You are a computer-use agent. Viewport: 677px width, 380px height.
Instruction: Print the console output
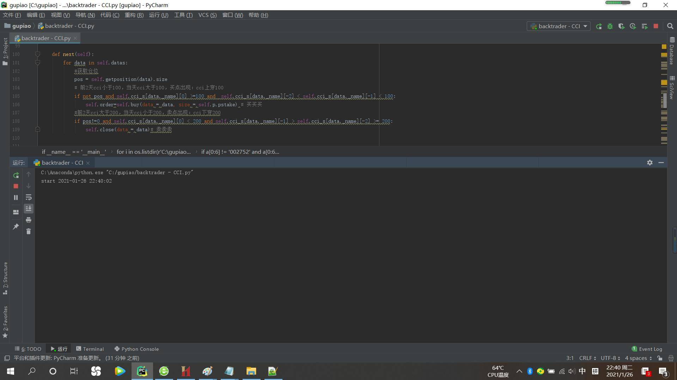[x=29, y=220]
